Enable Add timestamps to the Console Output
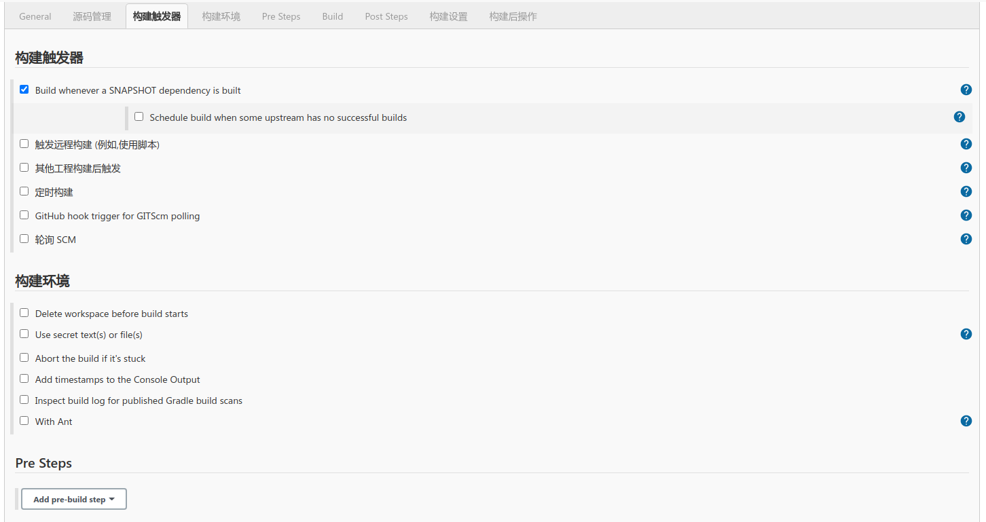This screenshot has height=522, width=986. coord(24,379)
